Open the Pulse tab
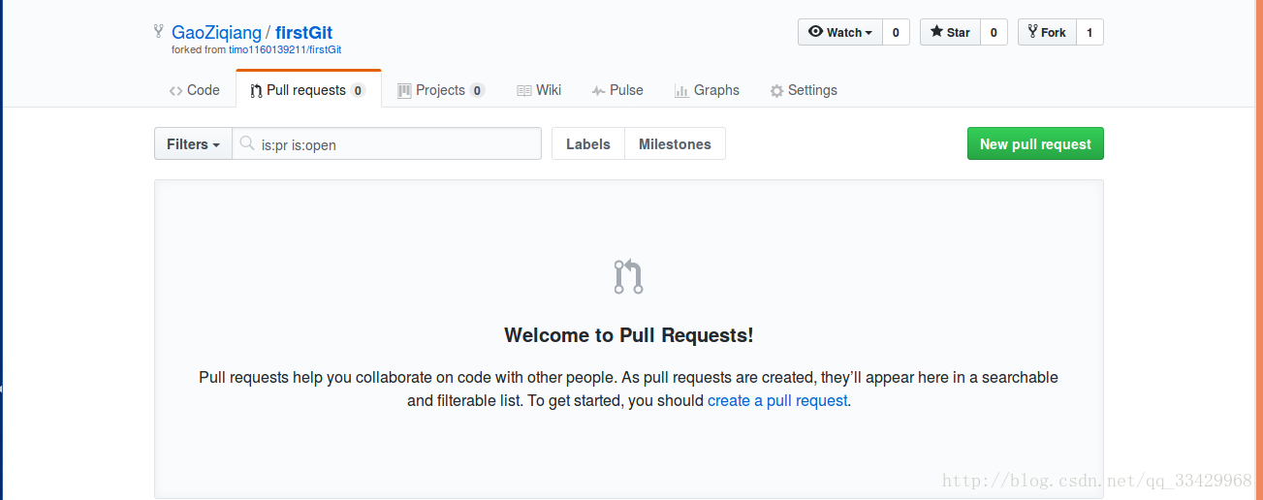Image resolution: width=1263 pixels, height=500 pixels. [x=617, y=90]
